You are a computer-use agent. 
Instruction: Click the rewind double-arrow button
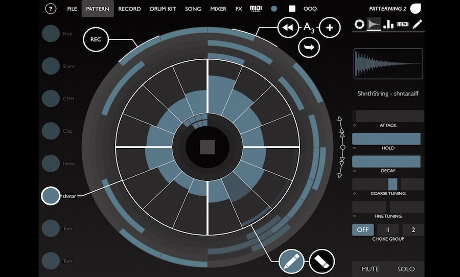(x=288, y=28)
